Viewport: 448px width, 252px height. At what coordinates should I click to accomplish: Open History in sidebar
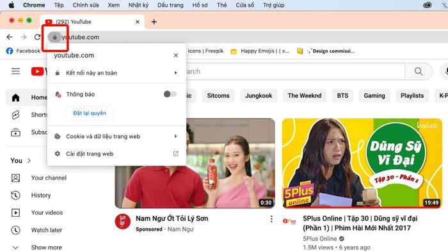click(x=31, y=195)
